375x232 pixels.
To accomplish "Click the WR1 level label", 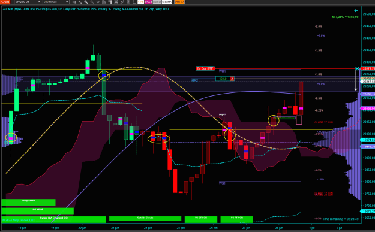I will (x=222, y=71).
